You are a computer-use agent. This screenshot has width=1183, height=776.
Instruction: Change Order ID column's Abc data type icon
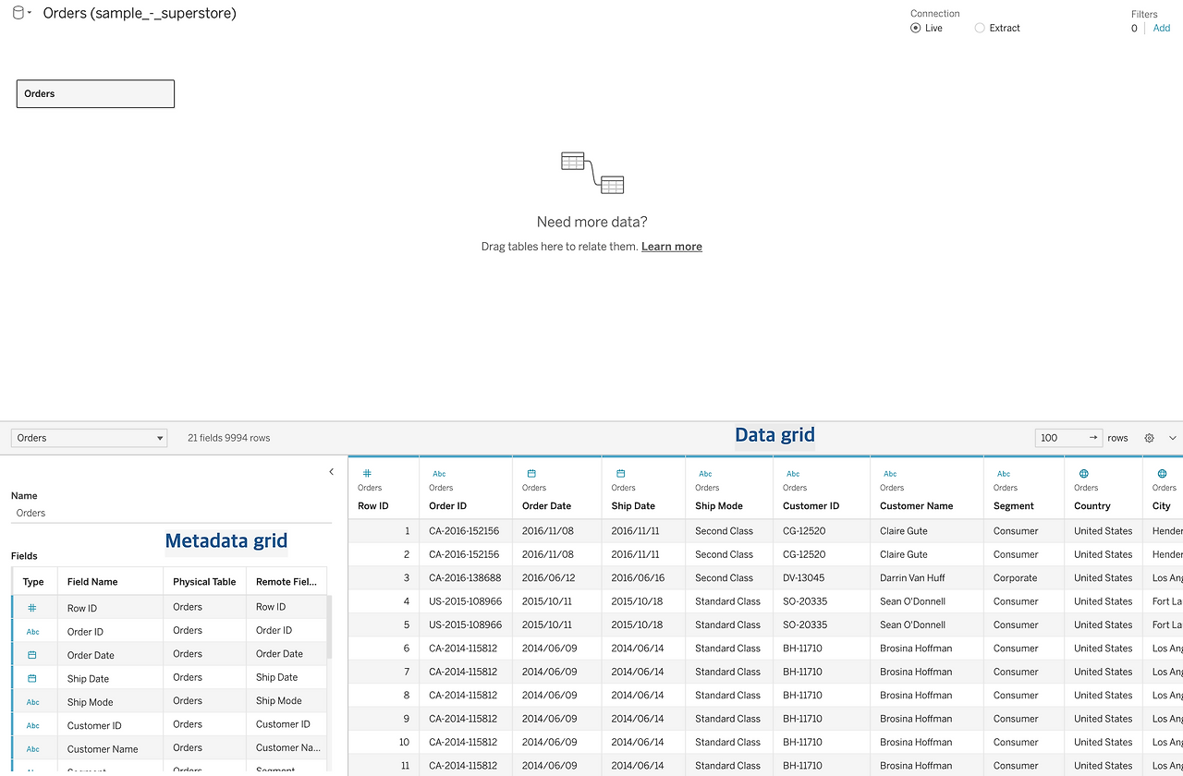(x=439, y=473)
